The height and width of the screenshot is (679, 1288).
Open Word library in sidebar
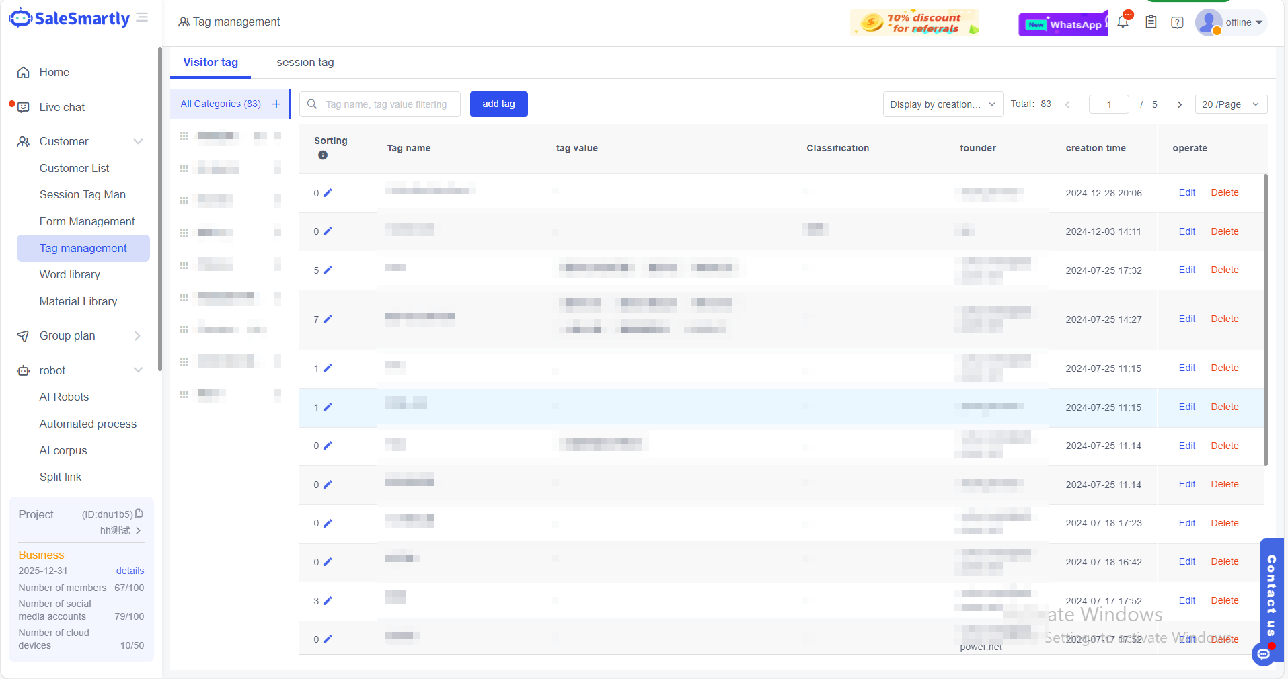[70, 274]
